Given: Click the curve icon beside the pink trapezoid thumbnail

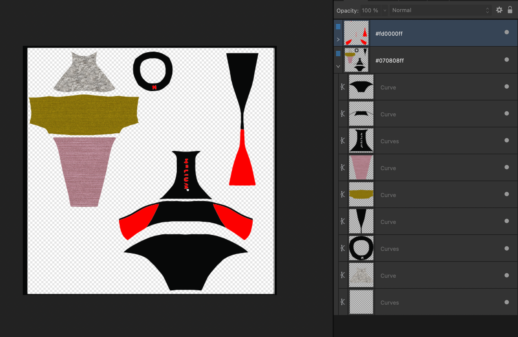Looking at the screenshot, I should pos(343,167).
